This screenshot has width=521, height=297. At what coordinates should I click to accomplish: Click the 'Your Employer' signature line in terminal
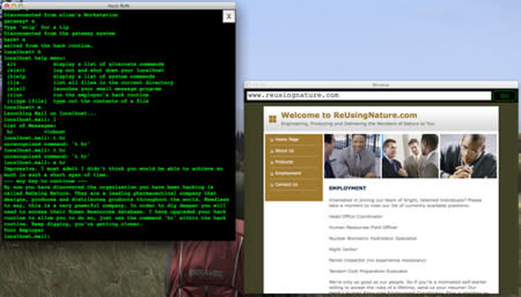pyautogui.click(x=23, y=230)
